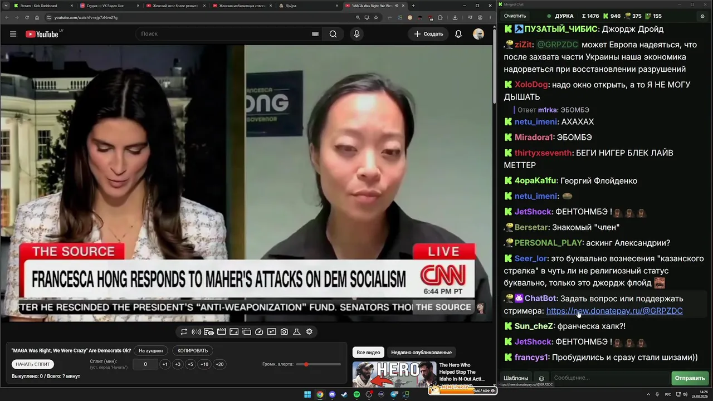Screen dimensions: 713x401
Task: Add +10 minutes to split
Action: 204,364
